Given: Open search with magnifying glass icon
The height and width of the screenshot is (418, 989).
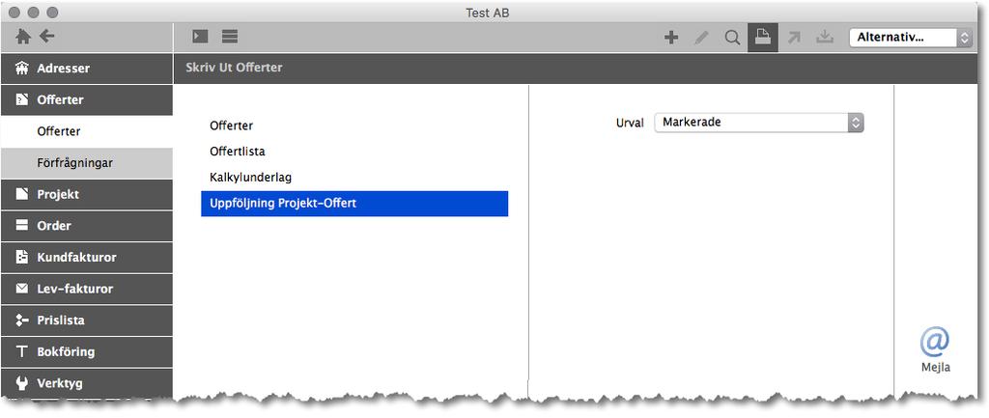Looking at the screenshot, I should click(732, 38).
